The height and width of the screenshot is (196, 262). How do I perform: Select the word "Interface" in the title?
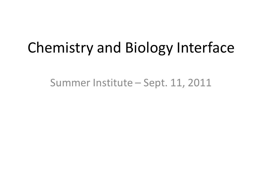(206, 48)
